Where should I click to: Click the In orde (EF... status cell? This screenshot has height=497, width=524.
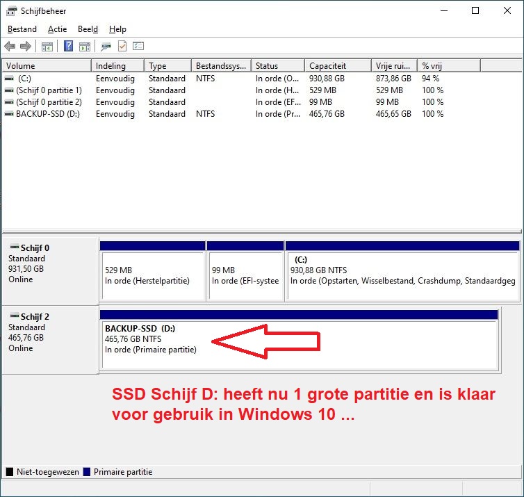pos(278,102)
